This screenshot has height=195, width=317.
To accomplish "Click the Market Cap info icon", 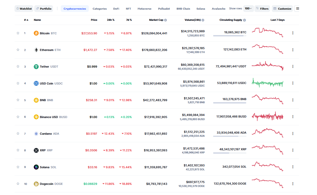I will pos(166,20).
